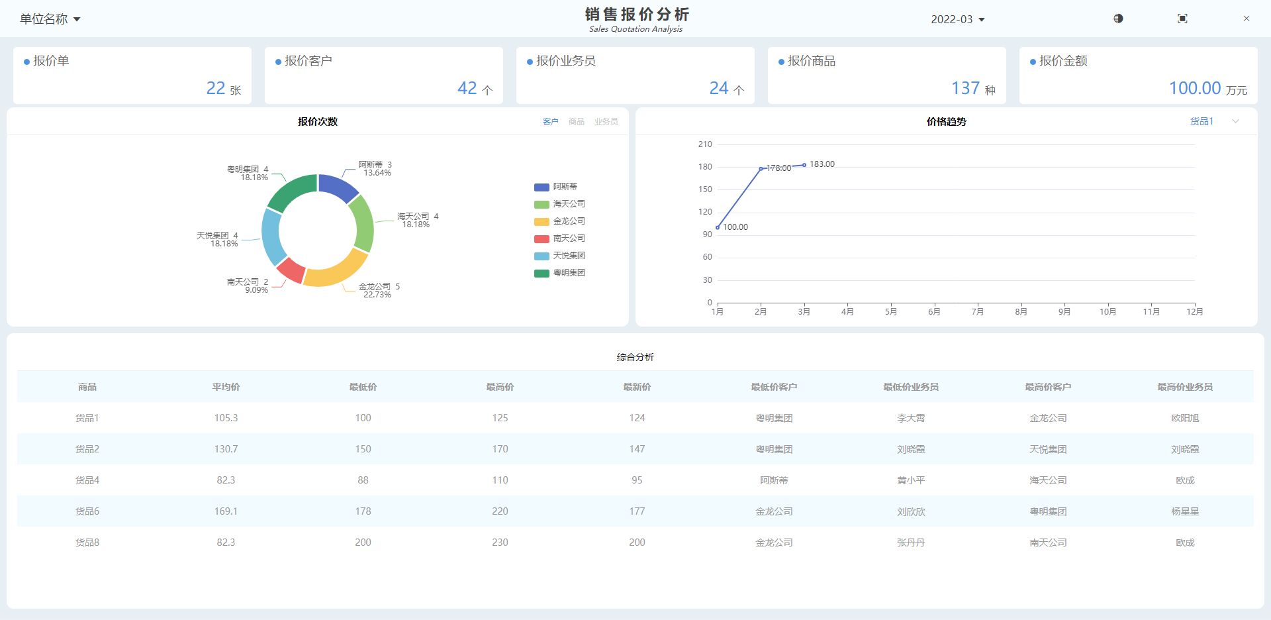
Task: Click the dark green 粤明集团 legend swatch
Action: 541,273
